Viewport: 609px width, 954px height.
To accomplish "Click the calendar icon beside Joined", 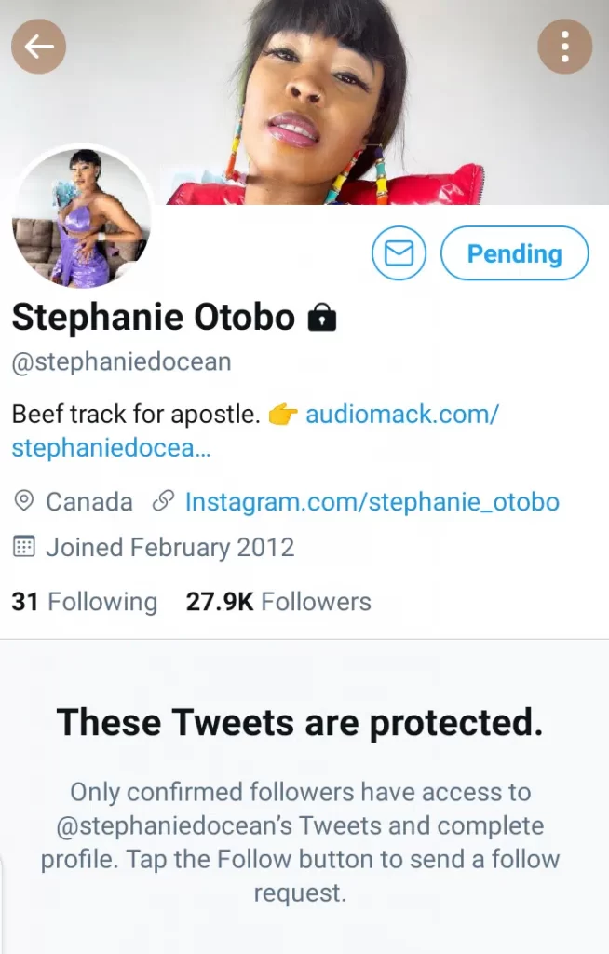I will tap(24, 547).
